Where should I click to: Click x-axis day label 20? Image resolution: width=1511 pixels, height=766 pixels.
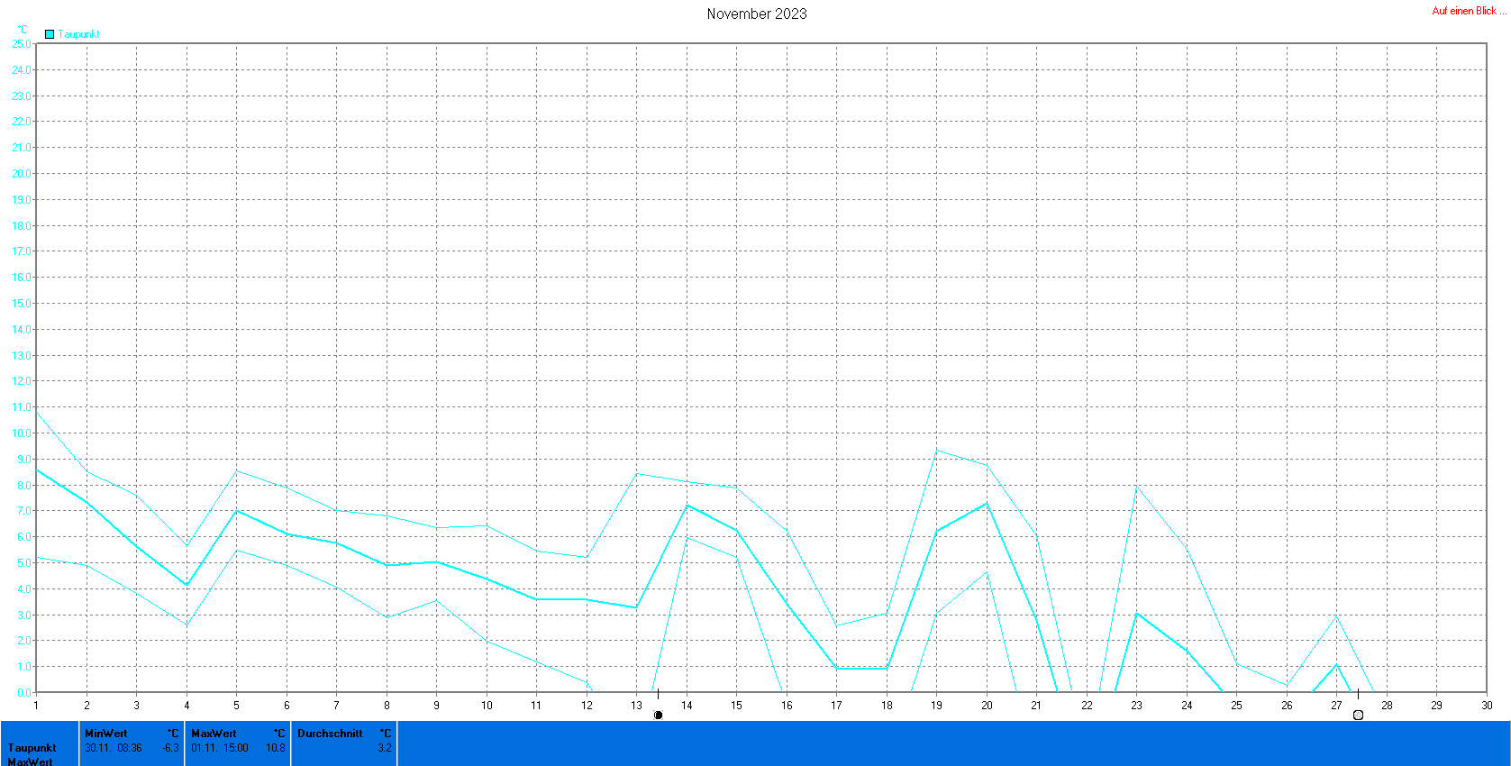pos(987,706)
